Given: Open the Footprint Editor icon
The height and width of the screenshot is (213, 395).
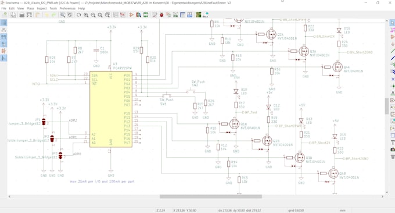Looking at the screenshot, I should [146, 15].
